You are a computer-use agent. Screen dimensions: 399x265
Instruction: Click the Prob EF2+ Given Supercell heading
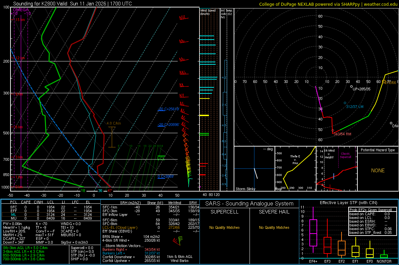point(371,210)
